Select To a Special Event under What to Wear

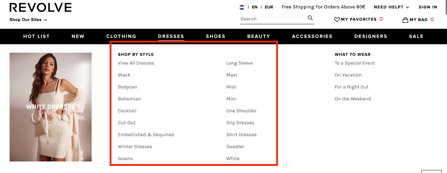[355, 63]
